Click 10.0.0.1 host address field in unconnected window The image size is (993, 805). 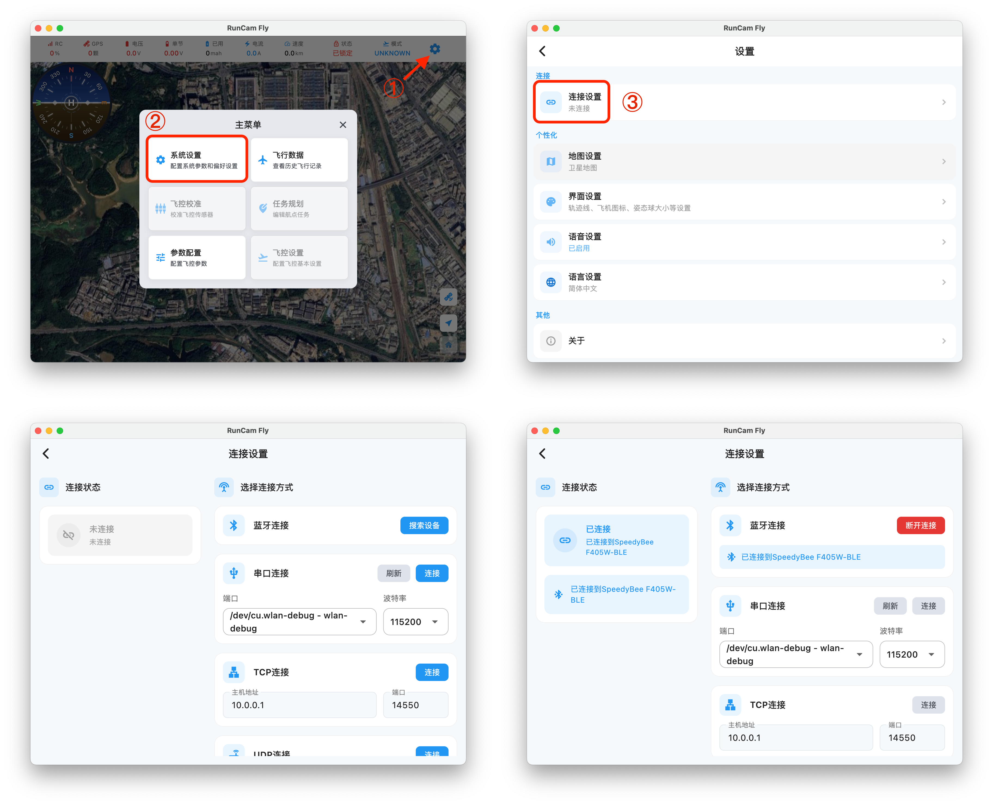point(299,705)
